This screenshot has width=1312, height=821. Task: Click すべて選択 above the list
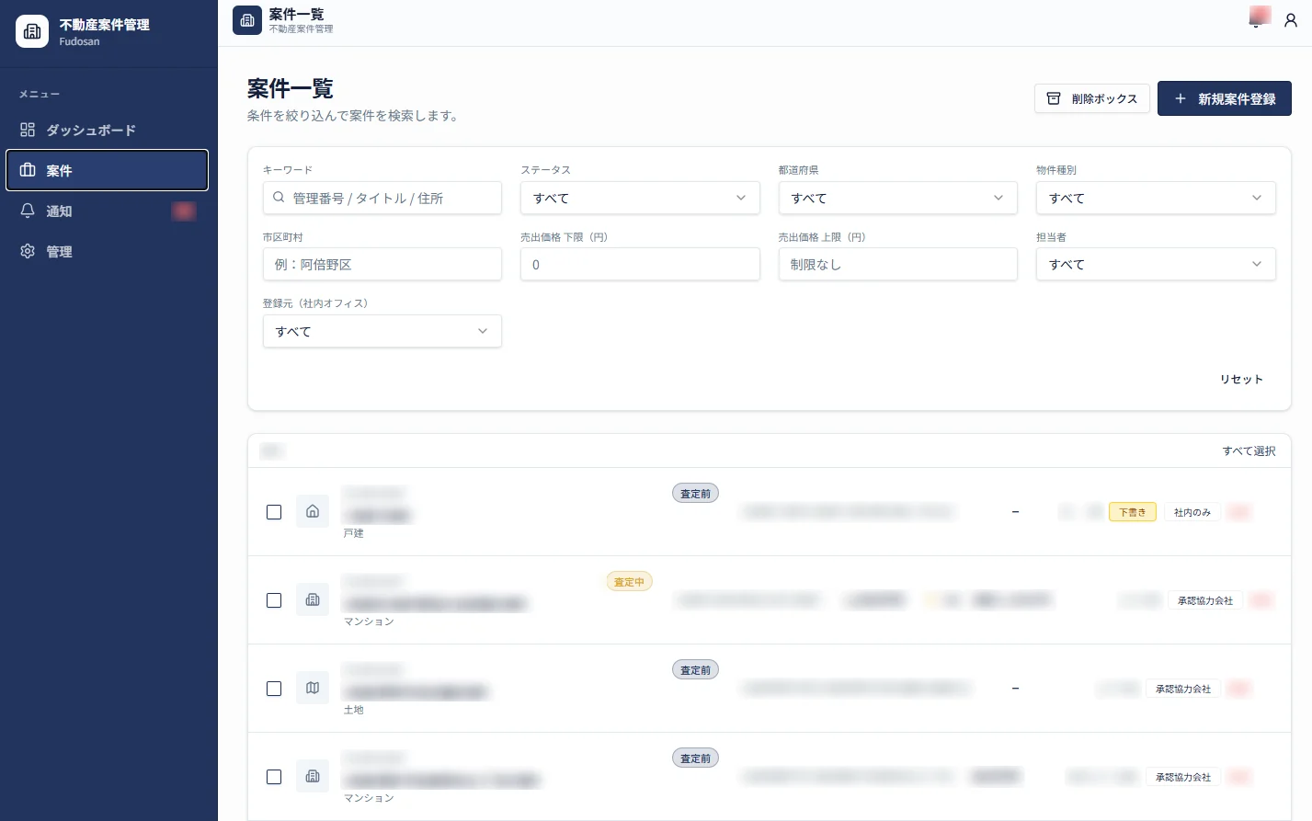click(x=1249, y=450)
